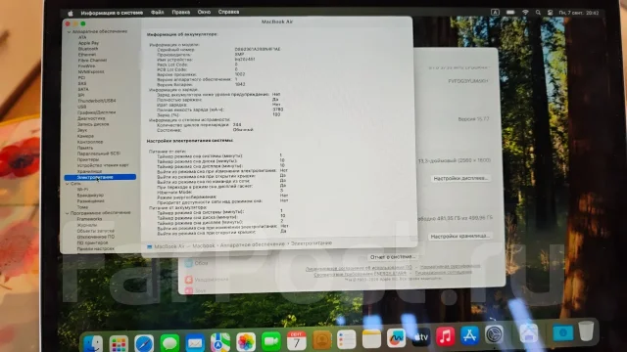The width and height of the screenshot is (627, 352).
Task: Collapse the Программное обеспечение section
Action: point(67,213)
